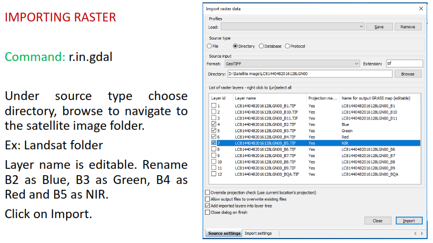Select the File source type radio button

(209, 46)
